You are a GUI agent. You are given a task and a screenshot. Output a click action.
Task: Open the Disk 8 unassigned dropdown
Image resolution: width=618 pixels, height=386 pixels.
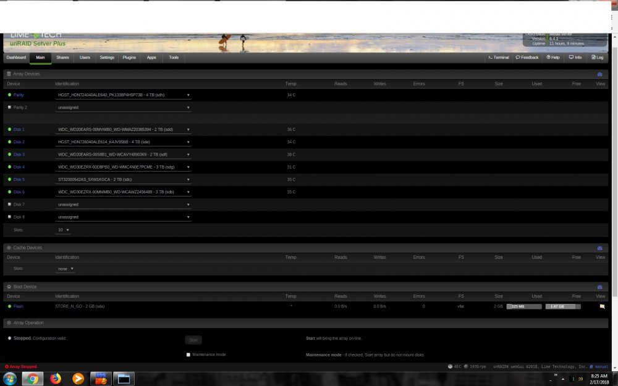pos(124,217)
